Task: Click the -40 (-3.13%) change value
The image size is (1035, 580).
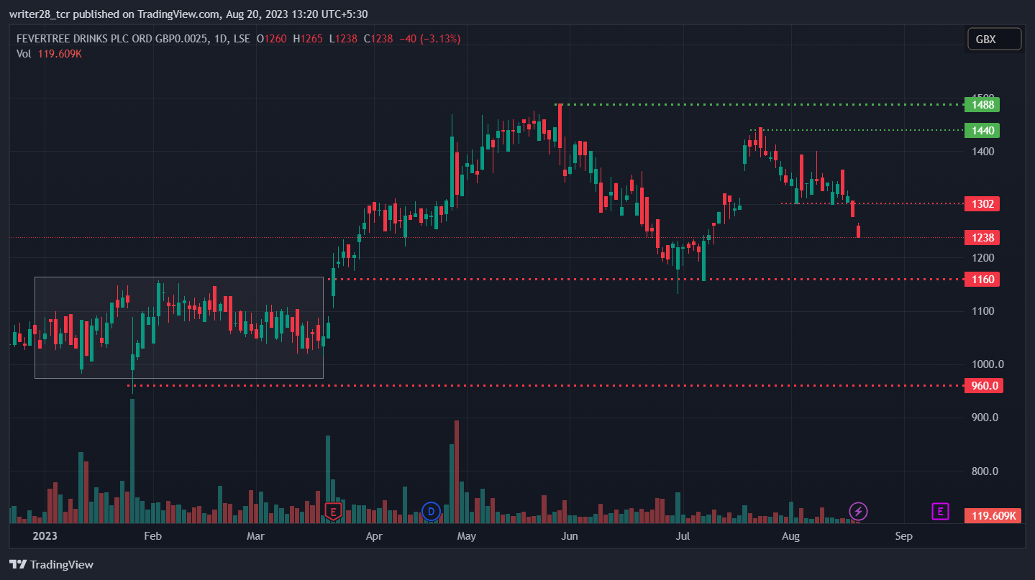Action: point(429,39)
